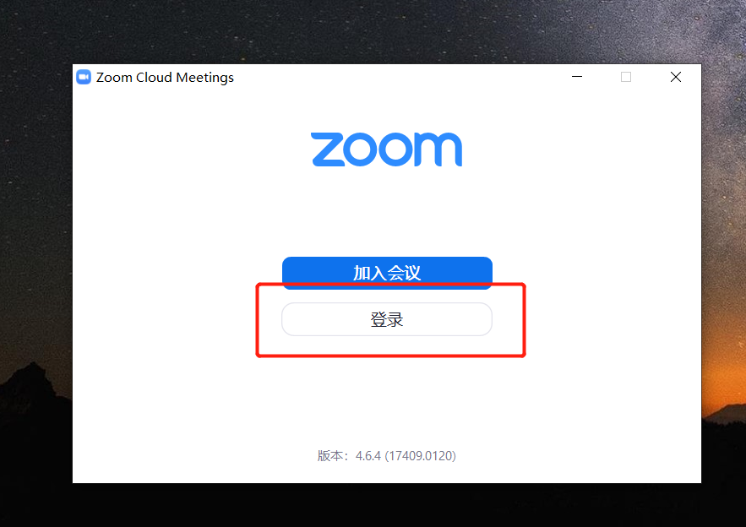The width and height of the screenshot is (746, 527).
Task: Click the word "Meetings" in the window title
Action: [x=205, y=78]
